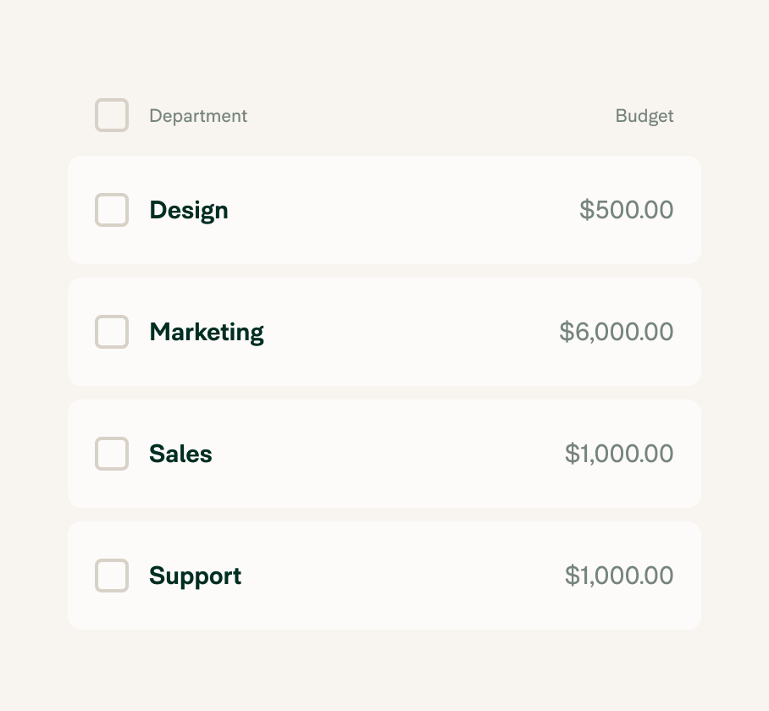Sort by the Department column header

tap(198, 116)
